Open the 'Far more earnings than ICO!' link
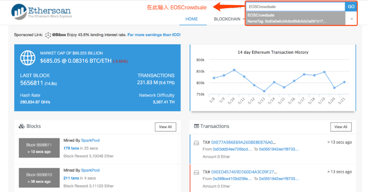The width and height of the screenshot is (368, 192). pyautogui.click(x=154, y=35)
